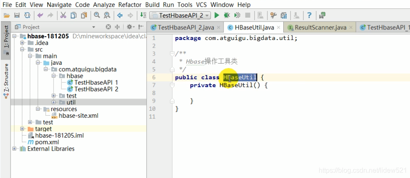Click the Redo arrow icon
Image resolution: width=410 pixels, height=178 pixels.
(50, 16)
